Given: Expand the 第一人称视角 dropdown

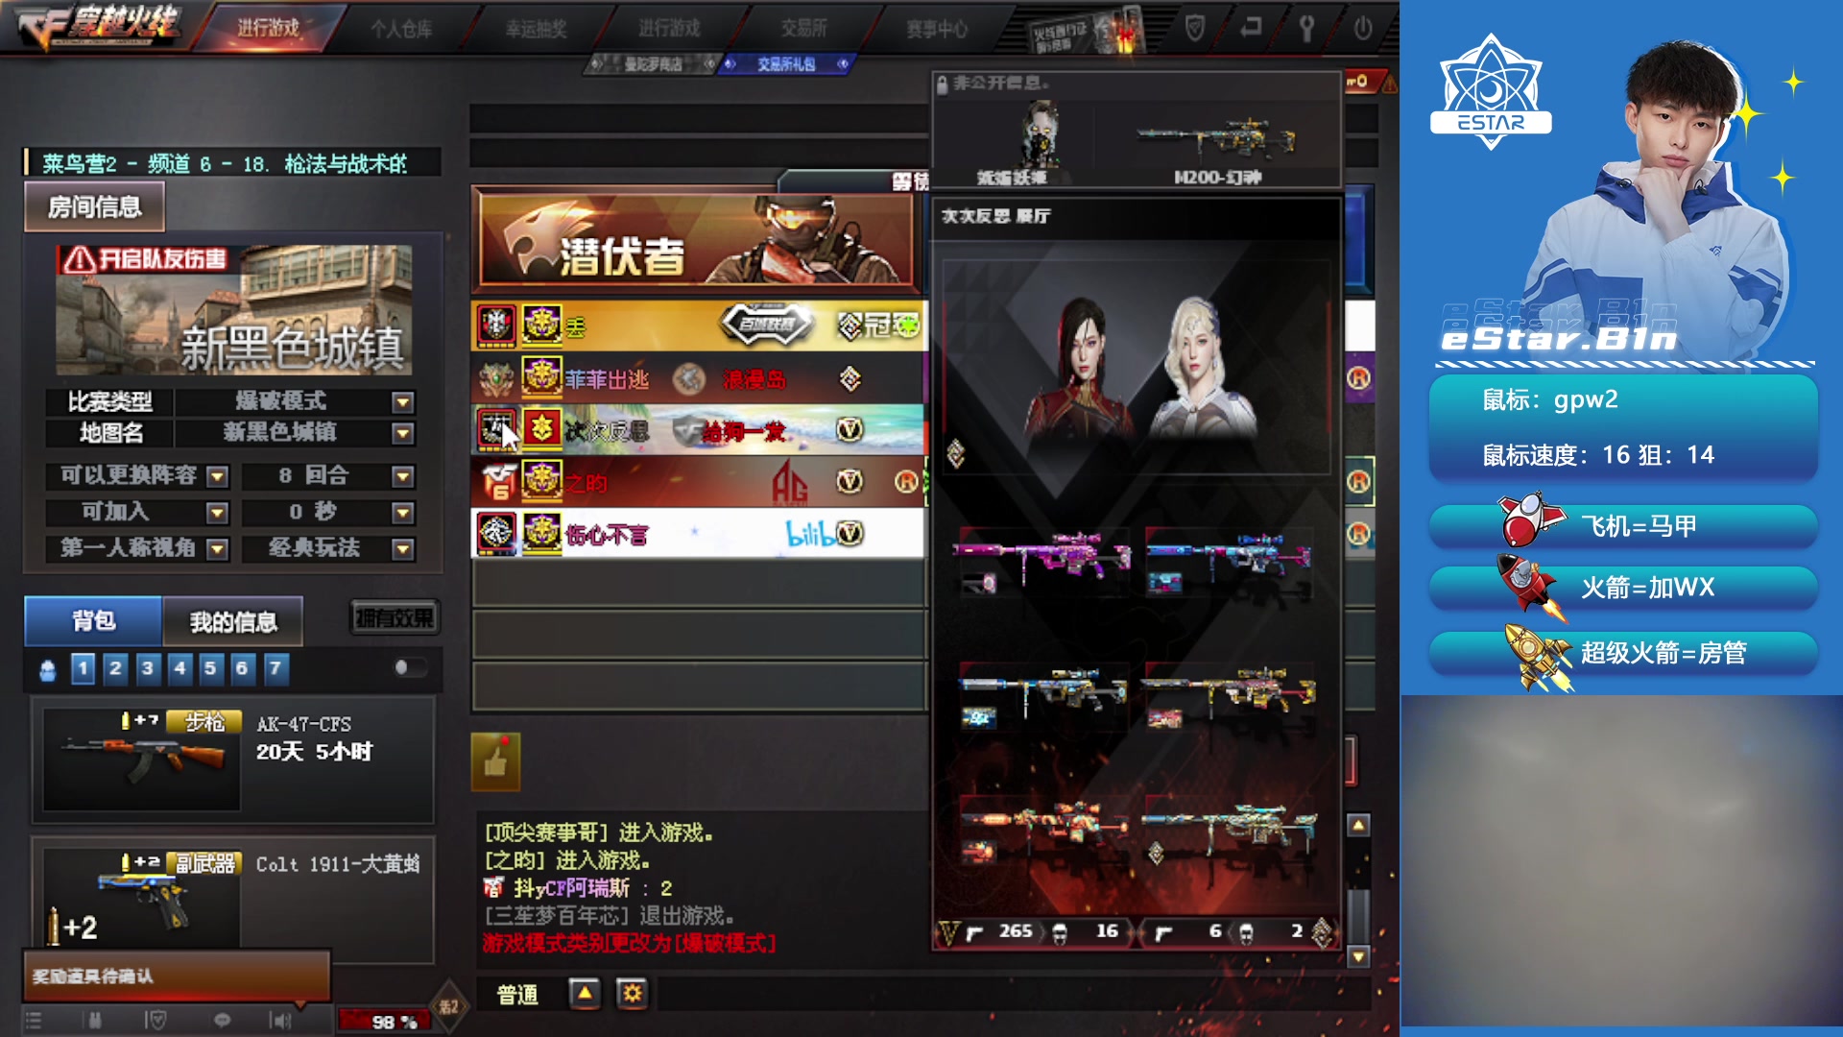Looking at the screenshot, I should (x=218, y=549).
